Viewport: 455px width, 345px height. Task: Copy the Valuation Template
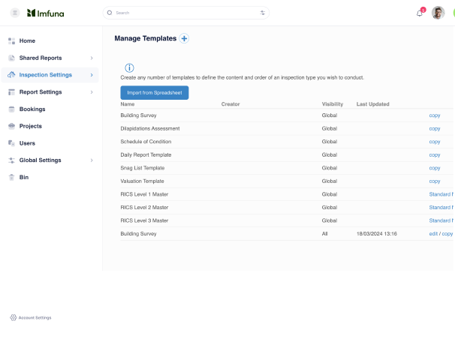click(x=435, y=181)
